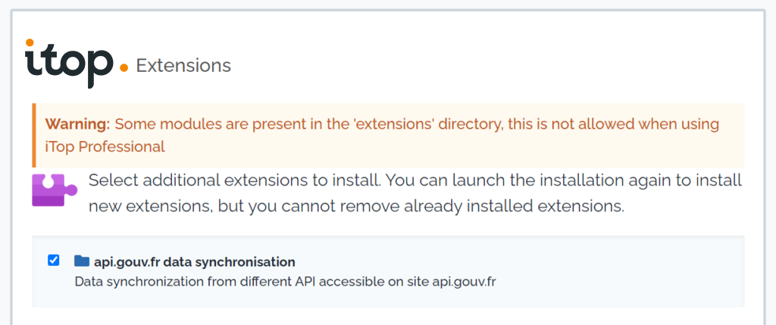Click the purple puzzle piece extensions icon
776x325 pixels.
point(55,190)
